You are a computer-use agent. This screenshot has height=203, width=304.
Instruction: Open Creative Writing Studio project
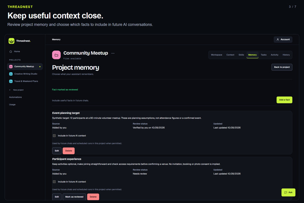pyautogui.click(x=25, y=74)
